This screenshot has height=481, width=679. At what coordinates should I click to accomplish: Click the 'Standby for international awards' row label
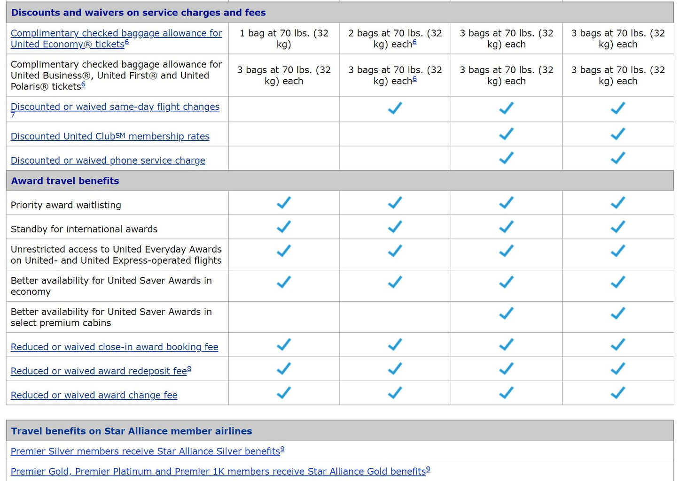[84, 229]
